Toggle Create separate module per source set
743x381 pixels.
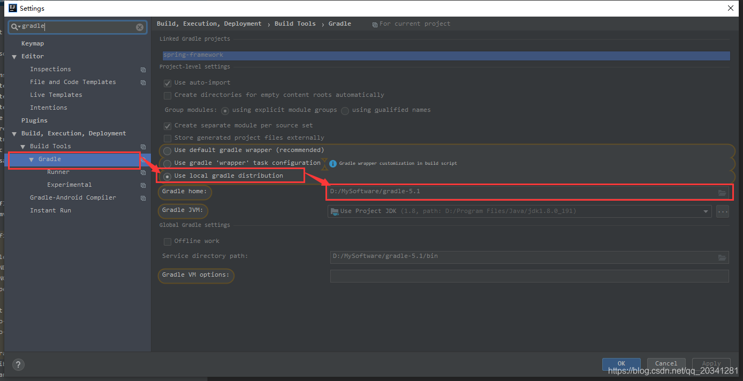coord(168,126)
